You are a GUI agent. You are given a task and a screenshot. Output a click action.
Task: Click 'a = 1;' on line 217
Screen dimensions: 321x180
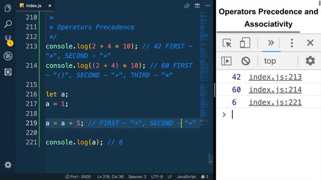[57, 104]
